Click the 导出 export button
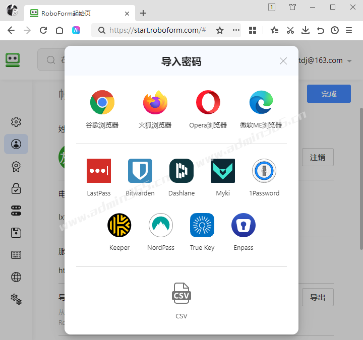 click(x=318, y=297)
